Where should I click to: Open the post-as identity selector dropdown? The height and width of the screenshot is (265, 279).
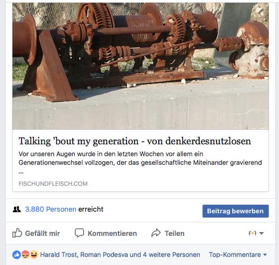(256, 233)
